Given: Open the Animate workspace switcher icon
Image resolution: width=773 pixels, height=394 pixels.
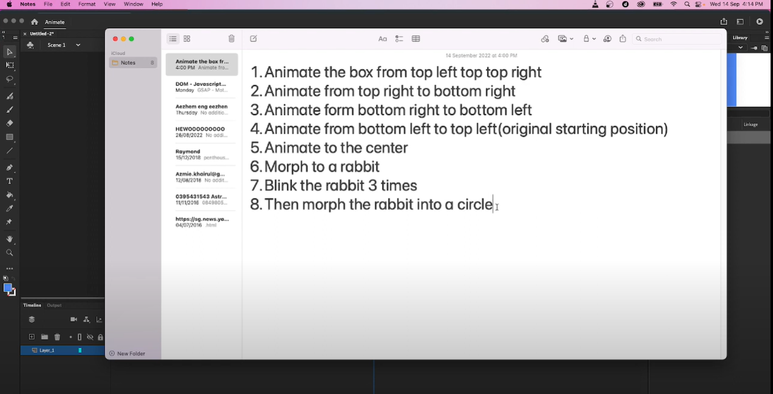Looking at the screenshot, I should [740, 21].
